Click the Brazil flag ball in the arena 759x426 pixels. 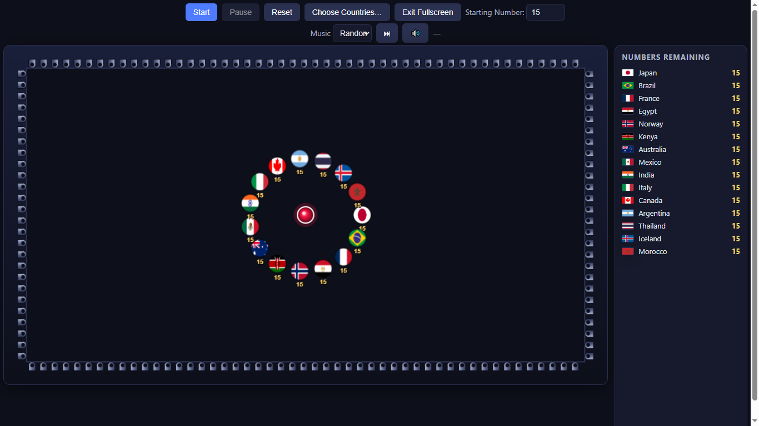(x=357, y=238)
